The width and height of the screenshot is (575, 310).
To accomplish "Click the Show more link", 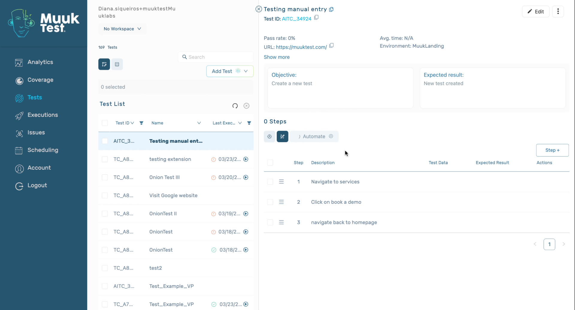I will [277, 57].
